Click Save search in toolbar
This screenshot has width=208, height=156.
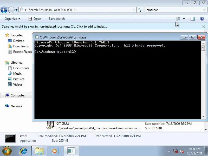tap(57, 19)
